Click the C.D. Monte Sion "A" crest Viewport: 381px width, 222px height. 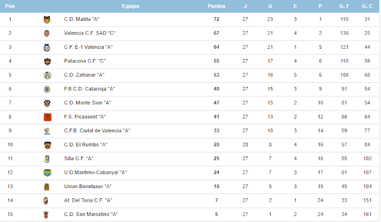[47, 103]
